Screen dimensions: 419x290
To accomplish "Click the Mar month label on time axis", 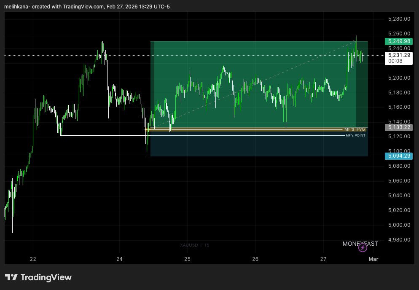I will pos(373,259).
